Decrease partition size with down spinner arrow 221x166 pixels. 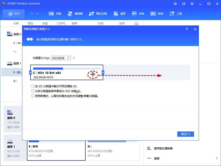point(68,59)
